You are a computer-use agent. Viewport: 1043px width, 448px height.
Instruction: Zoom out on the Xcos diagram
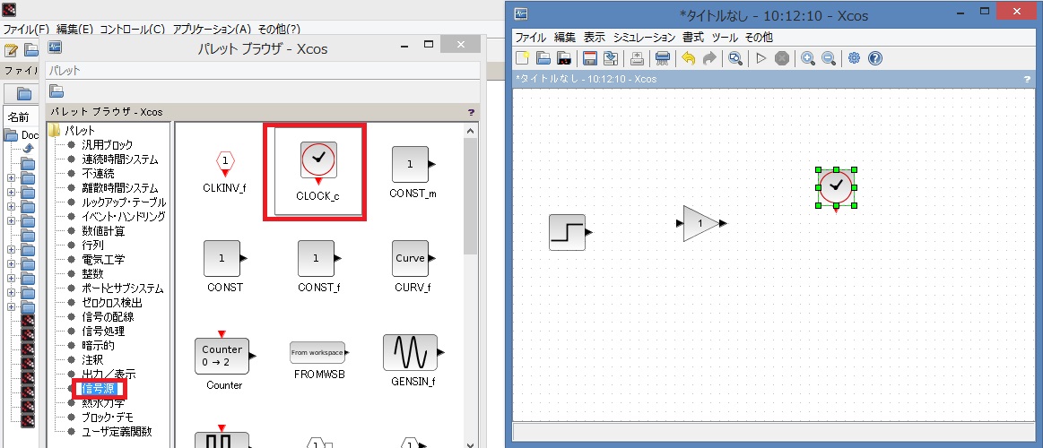(828, 58)
